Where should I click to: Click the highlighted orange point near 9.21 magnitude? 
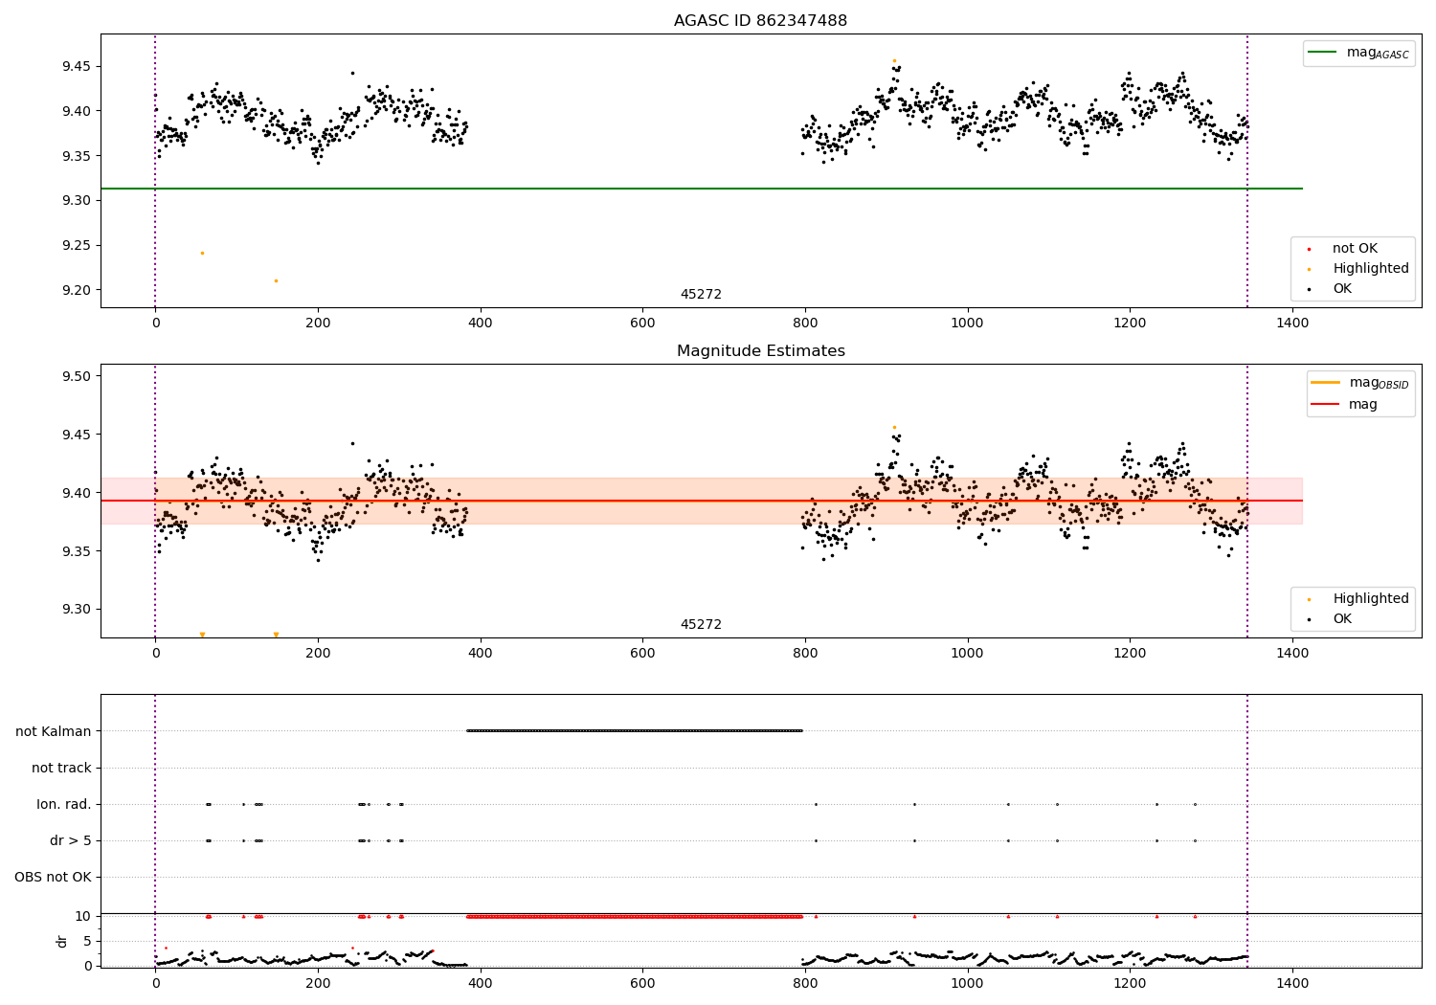click(276, 280)
